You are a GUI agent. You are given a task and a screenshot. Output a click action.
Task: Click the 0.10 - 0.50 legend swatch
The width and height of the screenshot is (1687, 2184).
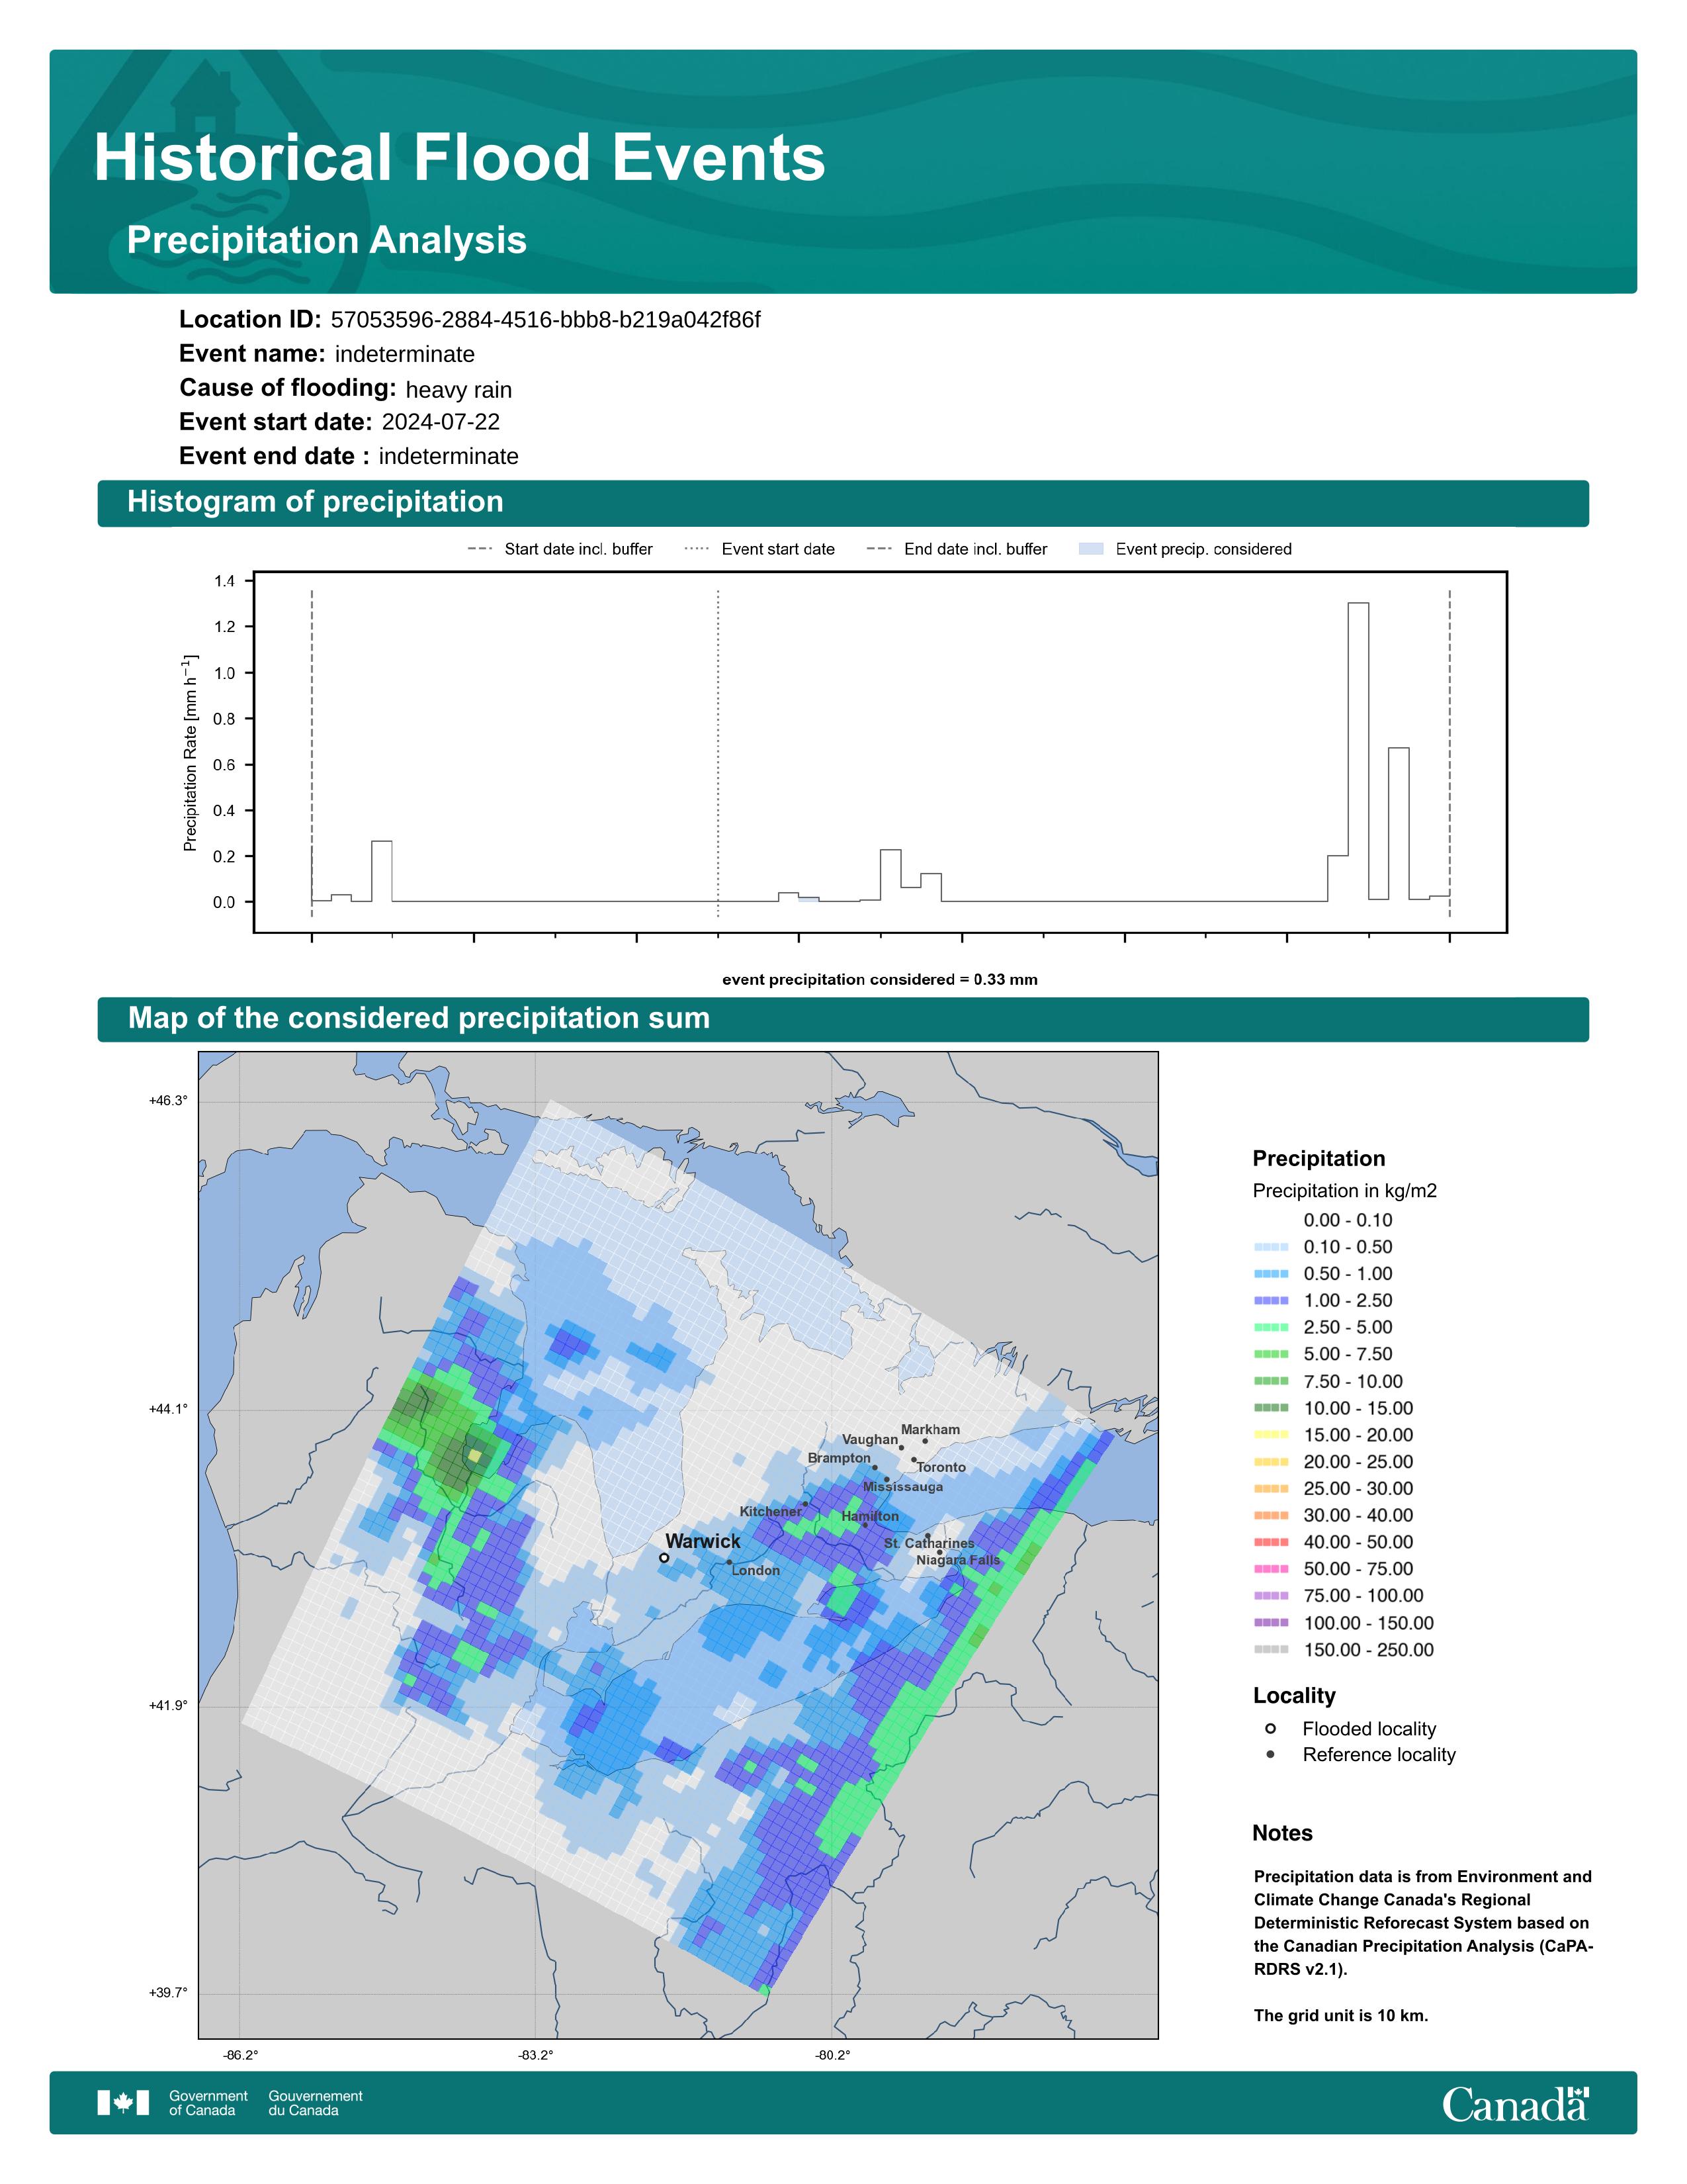pos(1272,1248)
